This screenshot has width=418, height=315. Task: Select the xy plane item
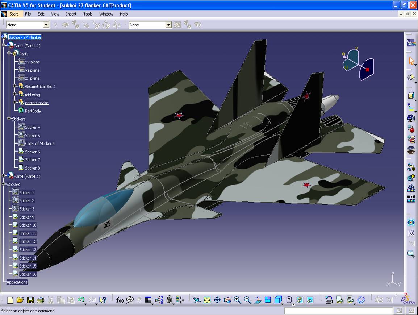click(33, 62)
